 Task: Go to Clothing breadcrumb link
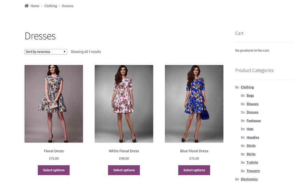50,6
